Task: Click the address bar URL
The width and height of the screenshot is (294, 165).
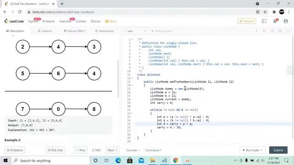Action: point(63,12)
